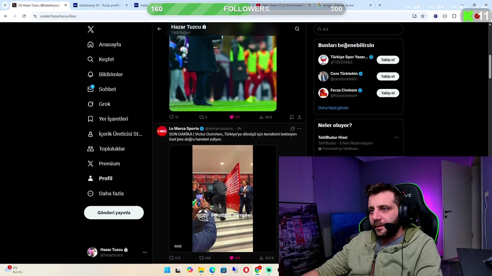Image resolution: width=492 pixels, height=276 pixels.
Task: Open Keşfet explore page
Action: click(101, 59)
